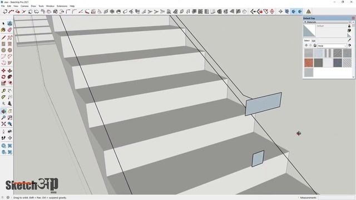Activate the Move tool
Viewport: 356px width, 200px height.
[x=3, y=71]
